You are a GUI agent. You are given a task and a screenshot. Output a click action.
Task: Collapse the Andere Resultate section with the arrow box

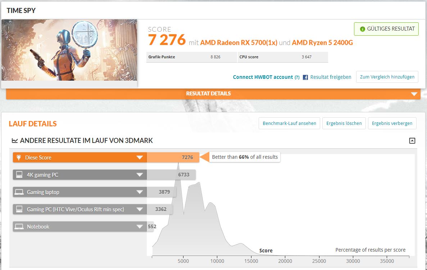coord(412,141)
